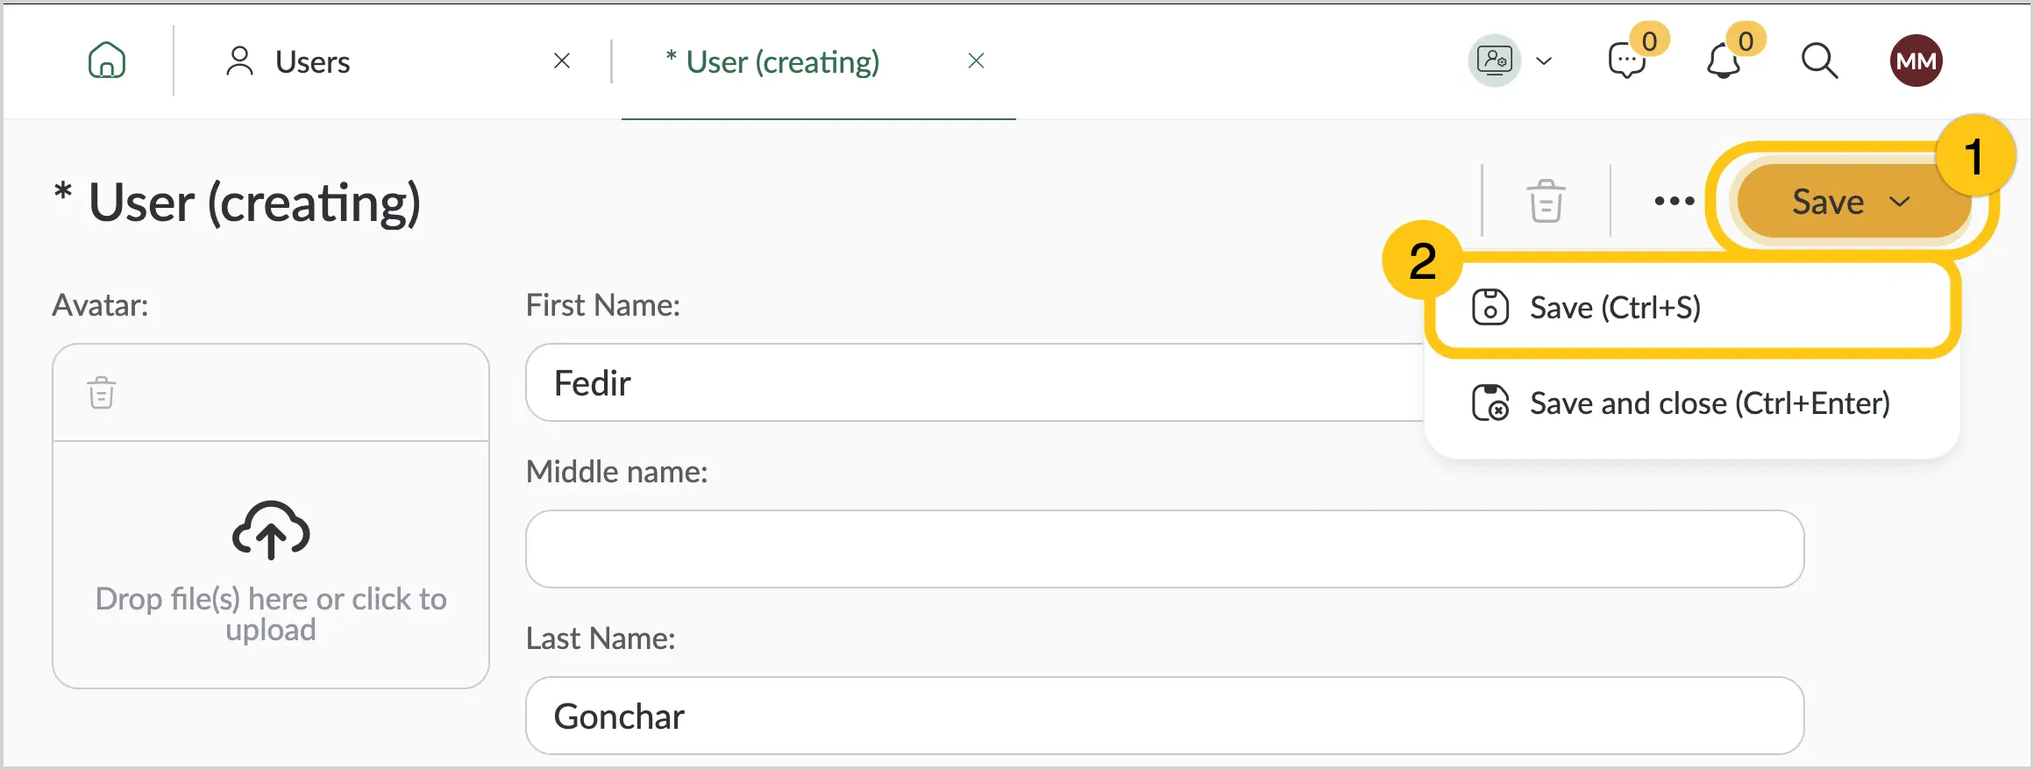The image size is (2034, 770).
Task: Expand the Save button dropdown arrow
Action: [1900, 202]
